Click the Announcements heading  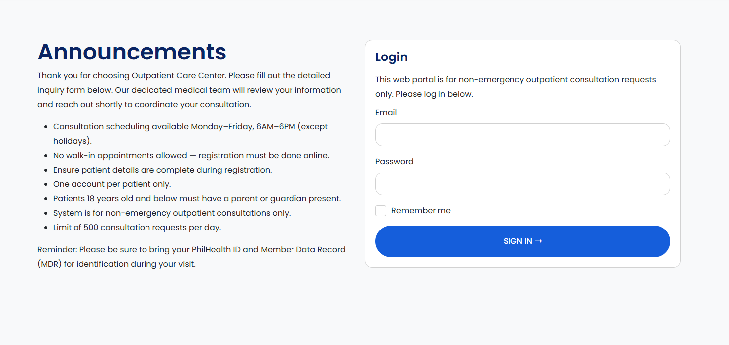point(132,52)
